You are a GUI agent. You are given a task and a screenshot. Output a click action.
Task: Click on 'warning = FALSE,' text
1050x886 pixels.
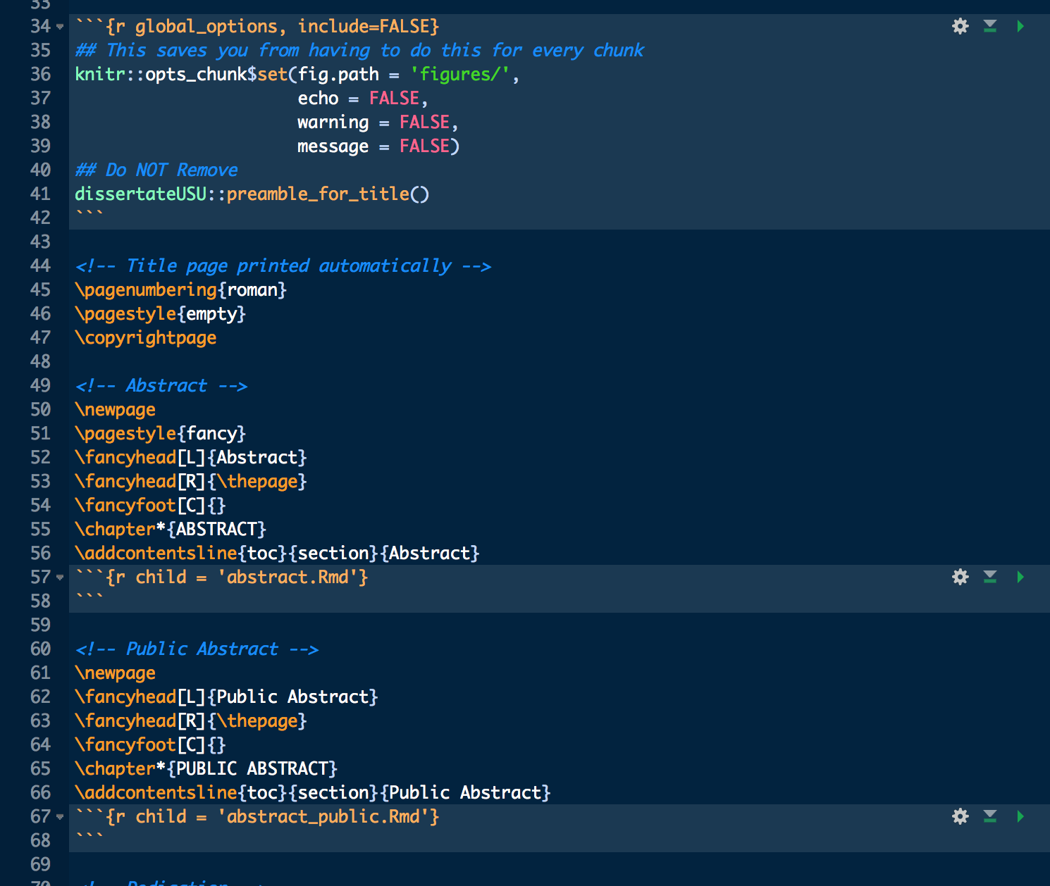point(378,123)
